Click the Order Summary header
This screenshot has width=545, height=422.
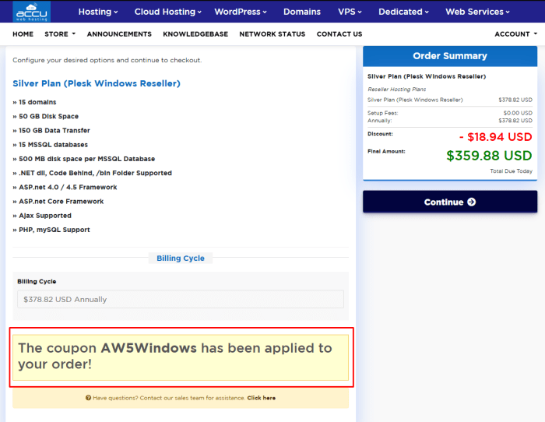(450, 56)
